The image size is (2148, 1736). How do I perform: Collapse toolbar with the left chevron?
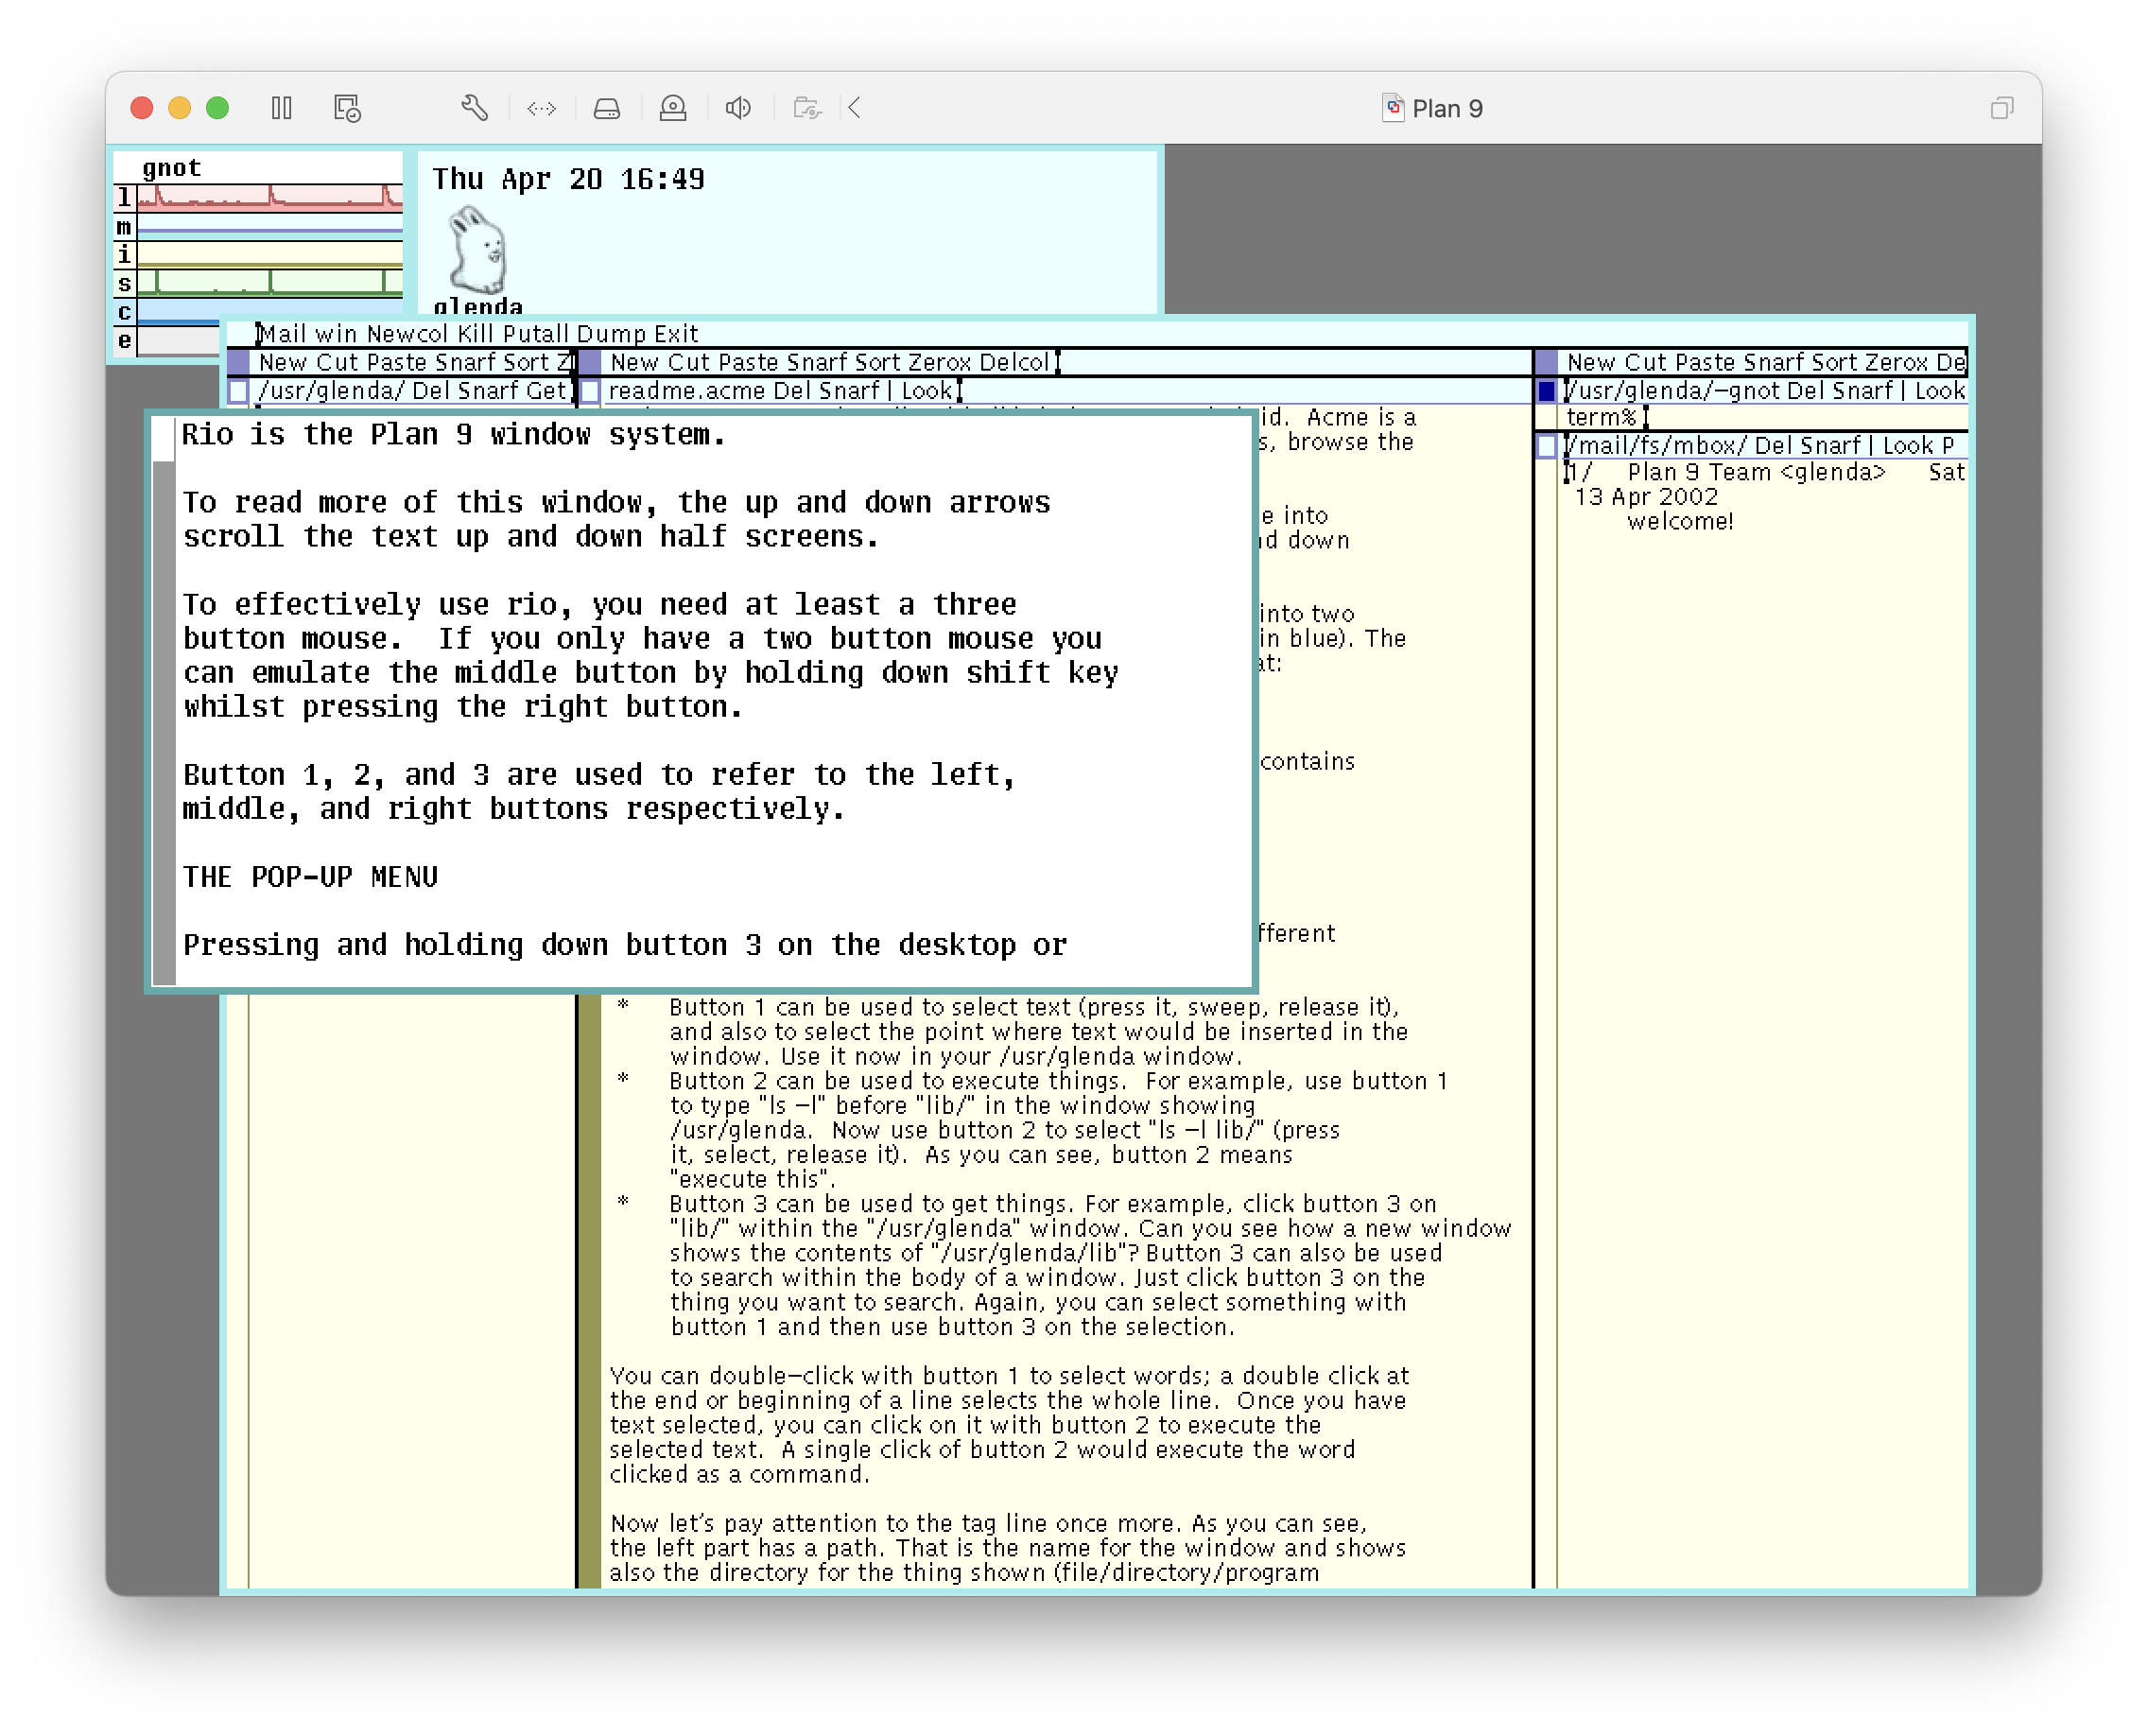[855, 108]
